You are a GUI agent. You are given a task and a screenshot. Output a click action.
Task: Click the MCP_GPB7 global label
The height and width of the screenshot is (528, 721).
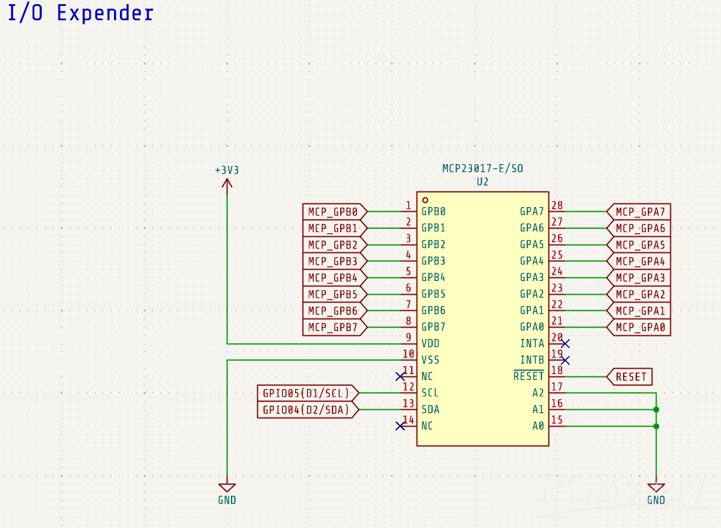(x=334, y=328)
